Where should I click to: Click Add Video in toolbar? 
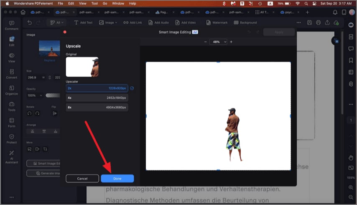click(186, 22)
